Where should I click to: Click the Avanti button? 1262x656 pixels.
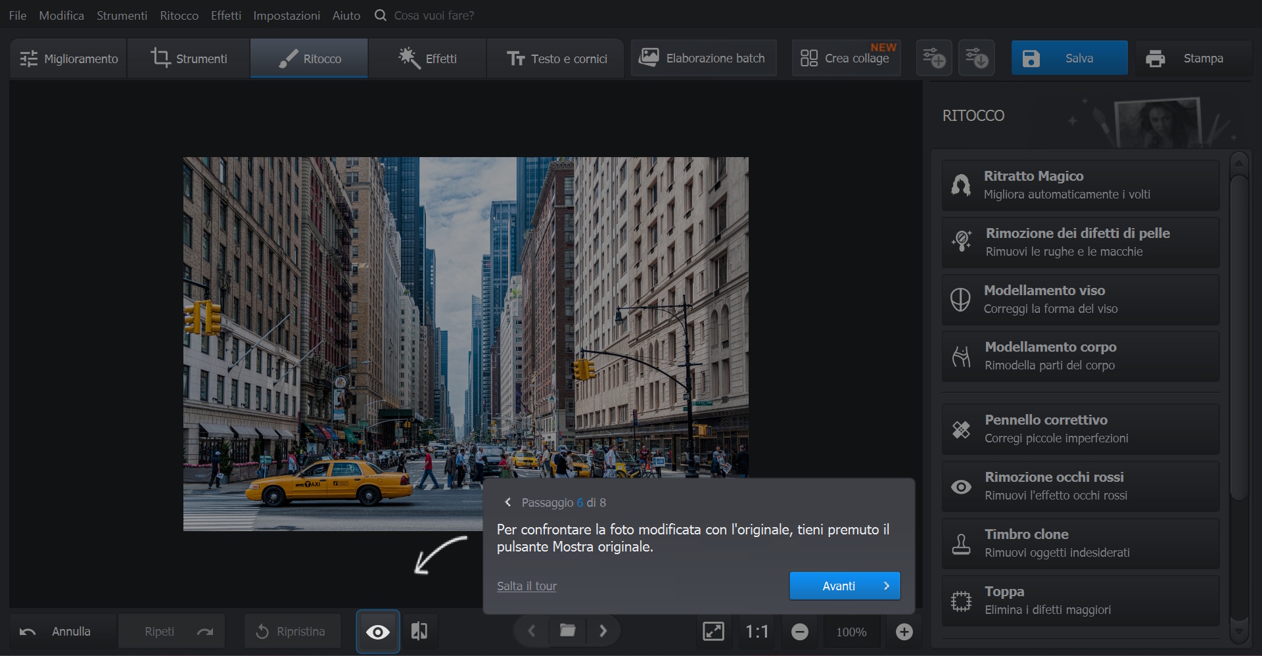point(845,586)
